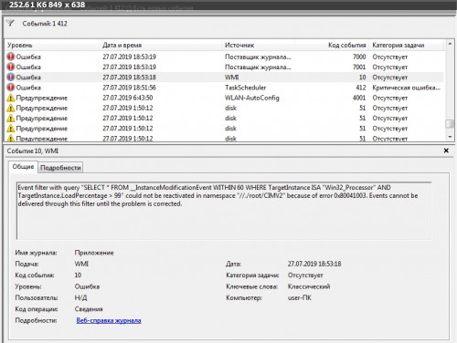This screenshot has width=457, height=343.
Task: Click the Событий: 1 412 counter
Action: point(45,24)
